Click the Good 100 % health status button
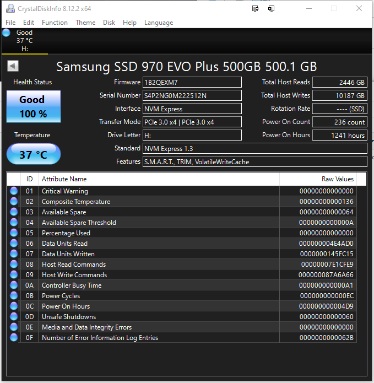Screen dimensions: 374x383 tap(34, 106)
